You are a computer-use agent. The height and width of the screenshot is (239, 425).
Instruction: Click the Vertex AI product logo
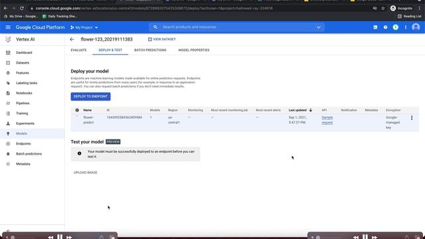8,39
